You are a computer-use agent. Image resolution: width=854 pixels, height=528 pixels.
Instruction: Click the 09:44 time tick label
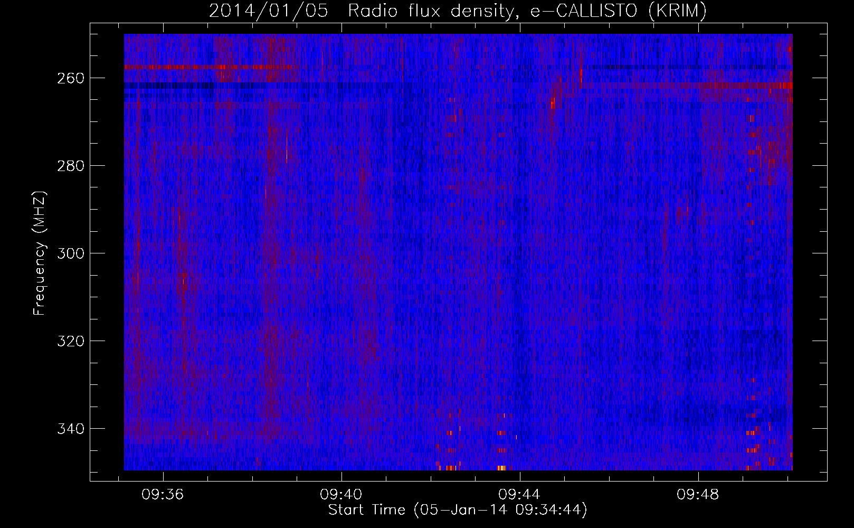[x=519, y=495]
